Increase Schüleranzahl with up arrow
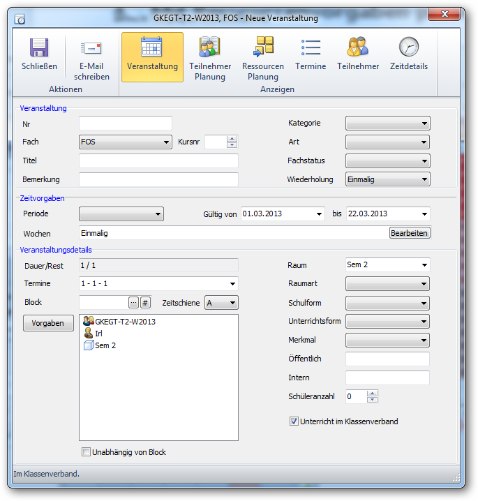 click(x=372, y=393)
